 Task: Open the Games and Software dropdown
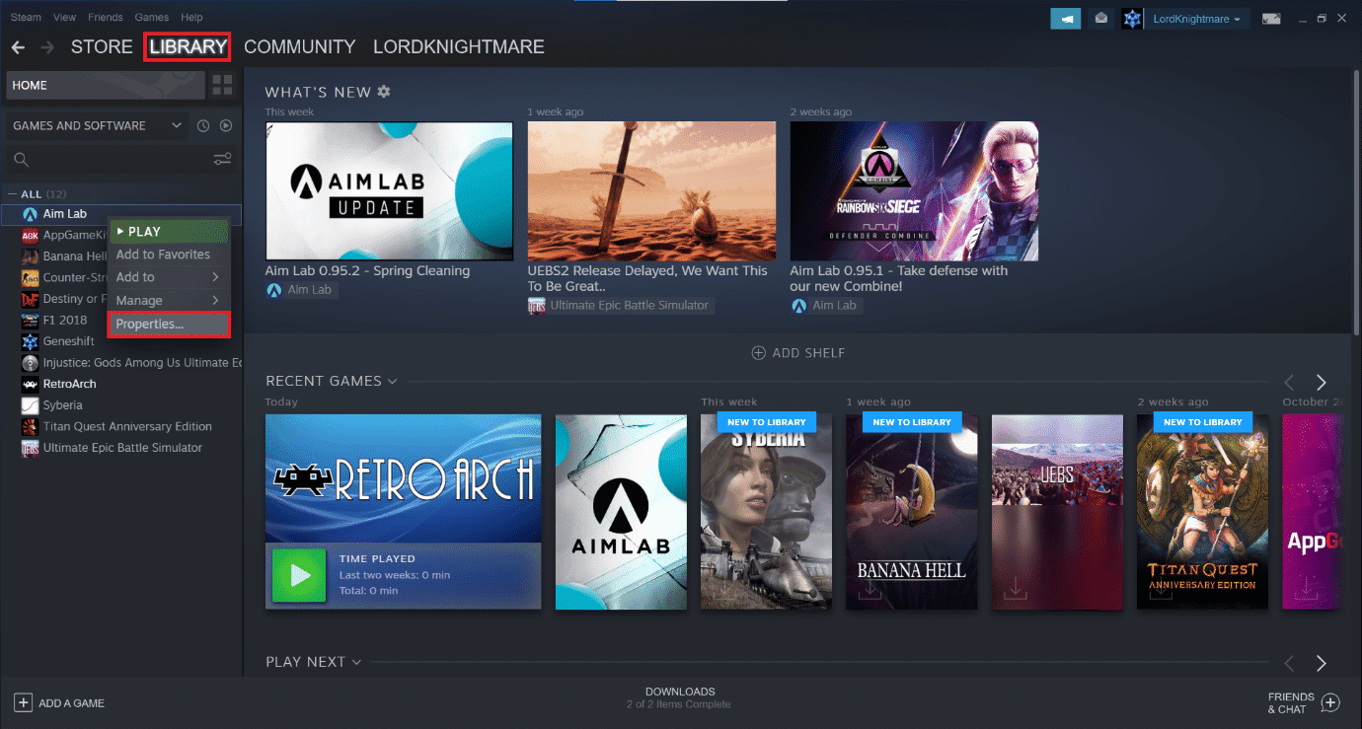(96, 125)
